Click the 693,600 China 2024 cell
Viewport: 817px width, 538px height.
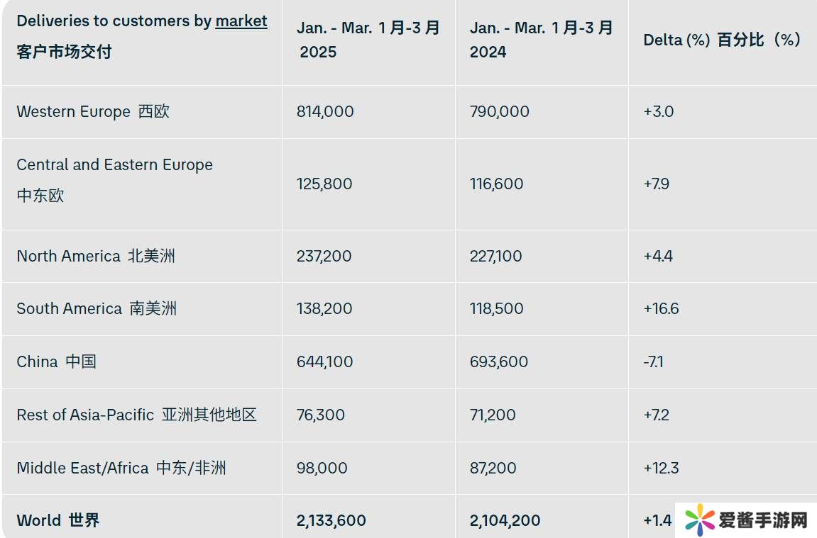pos(499,362)
